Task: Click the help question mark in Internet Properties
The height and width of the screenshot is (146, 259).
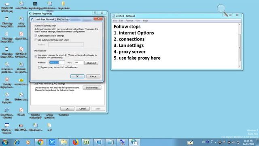Action: pos(95,13)
